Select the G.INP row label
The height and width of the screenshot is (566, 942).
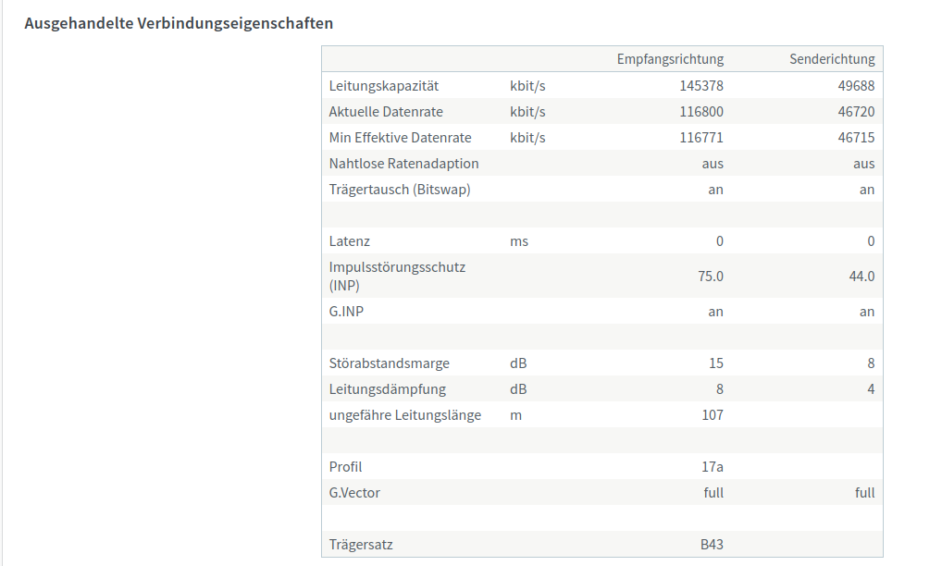pyautogui.click(x=346, y=312)
